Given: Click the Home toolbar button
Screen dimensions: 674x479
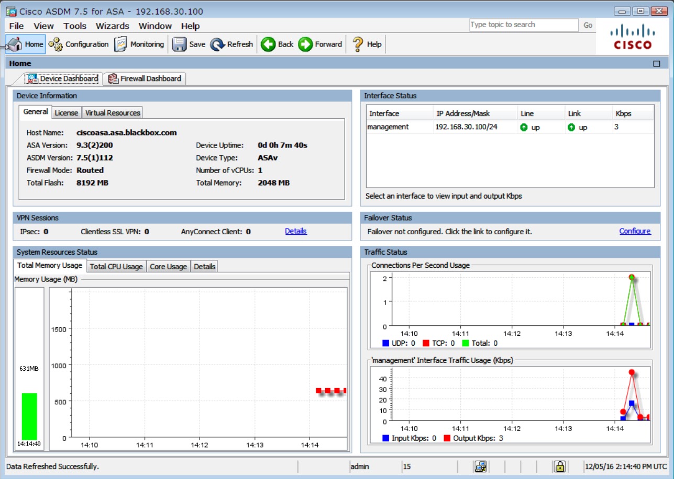Looking at the screenshot, I should [x=24, y=44].
